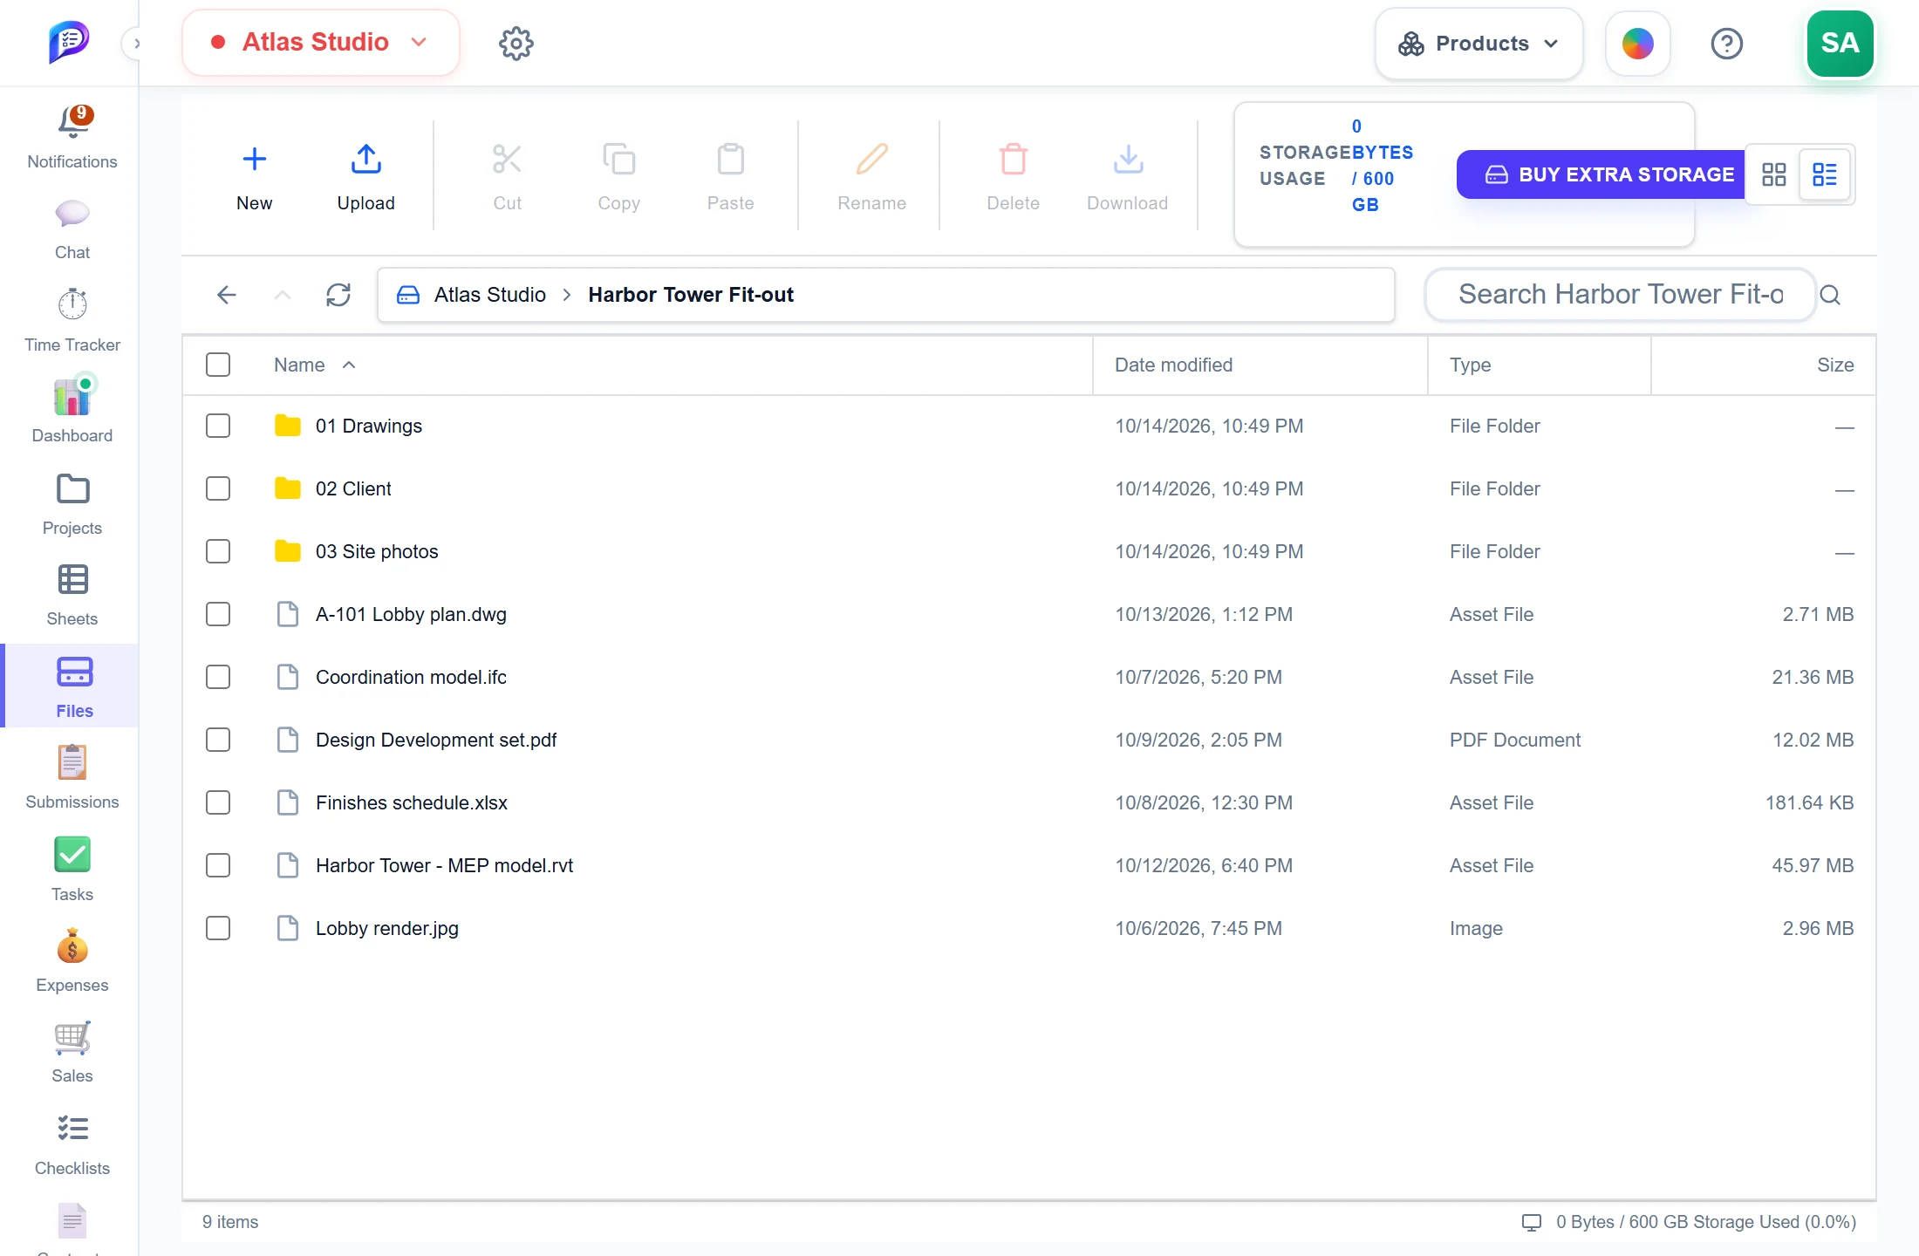Open Sales cart icon

click(72, 1037)
